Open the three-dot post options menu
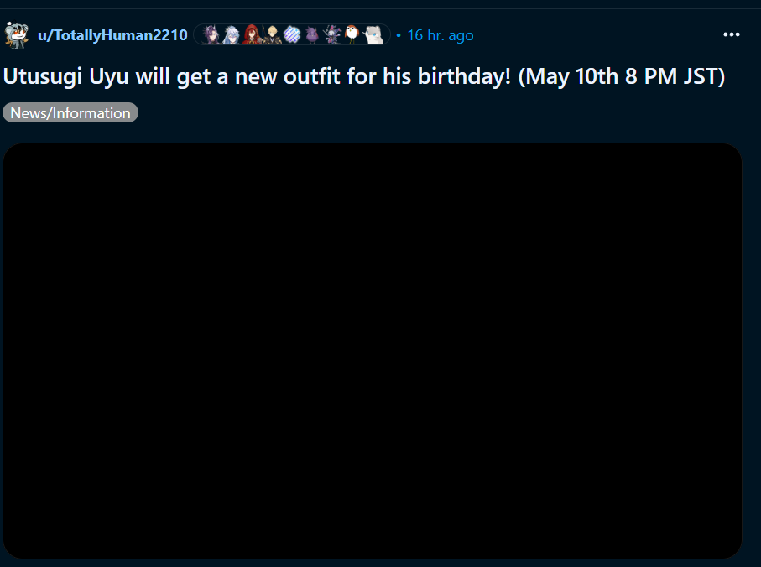761x567 pixels. click(731, 35)
